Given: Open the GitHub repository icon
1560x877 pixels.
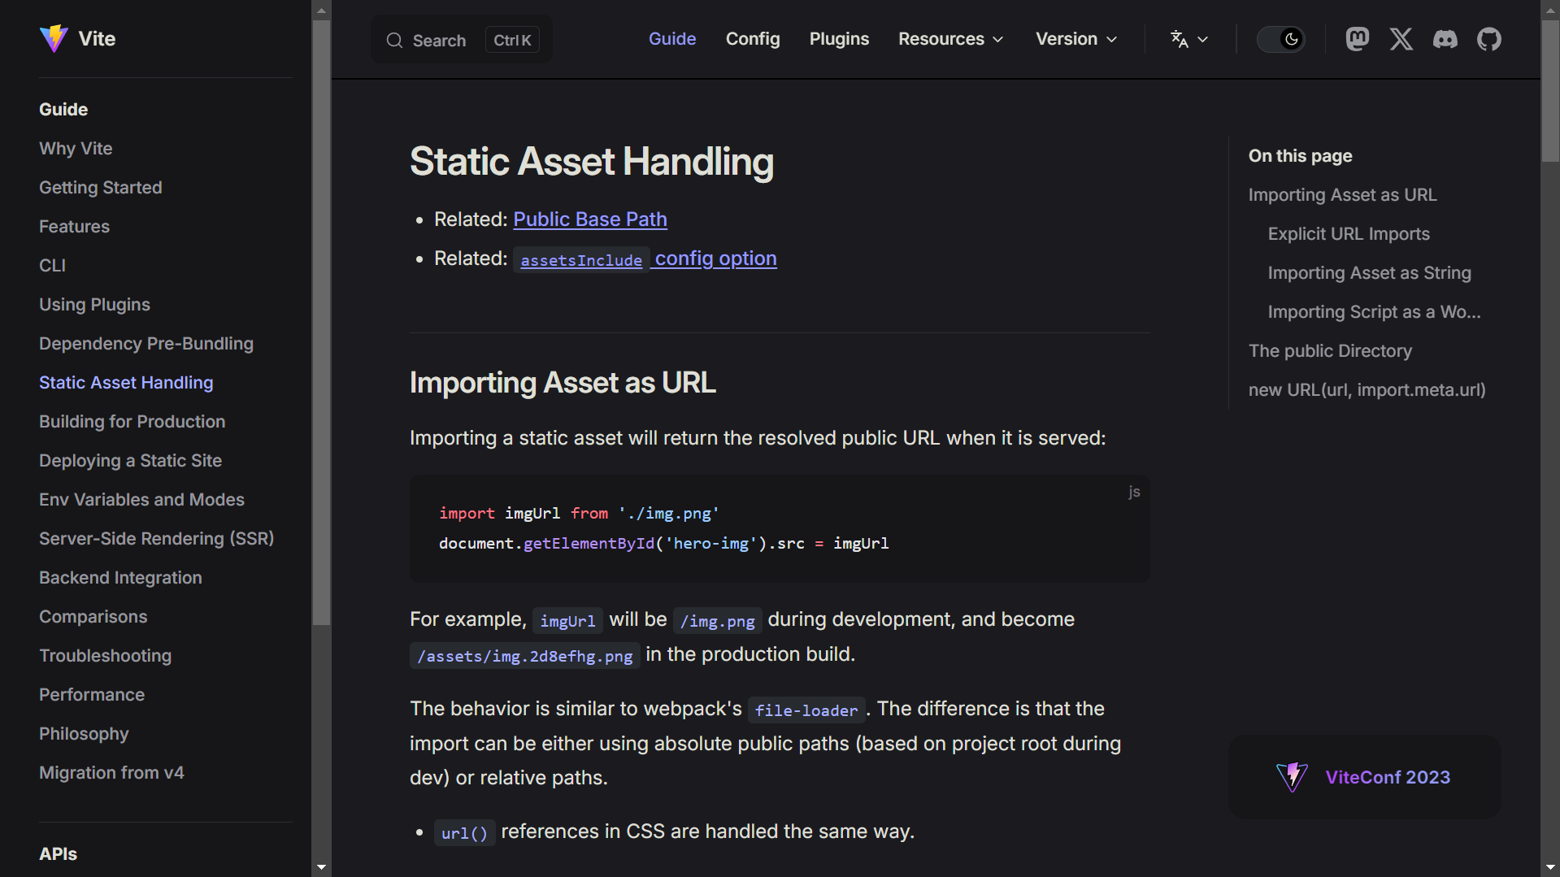Looking at the screenshot, I should click(x=1488, y=39).
